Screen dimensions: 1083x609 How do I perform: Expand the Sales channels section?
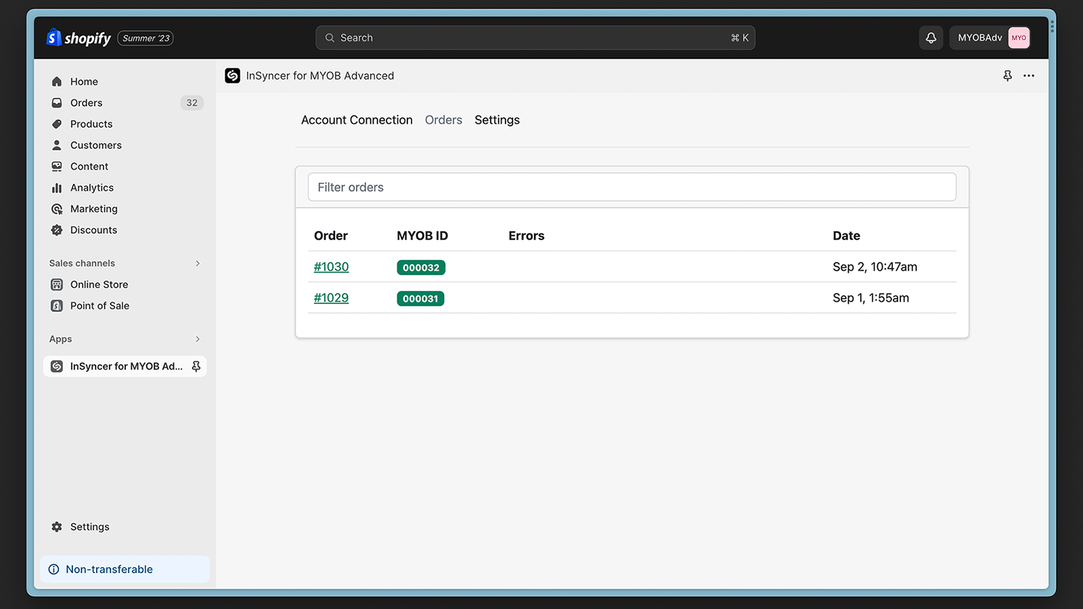[198, 263]
